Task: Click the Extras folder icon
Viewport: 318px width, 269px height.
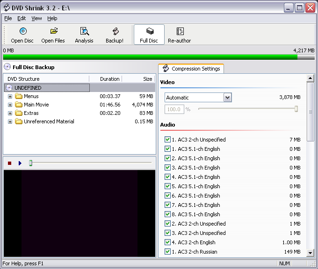Action: (19, 113)
